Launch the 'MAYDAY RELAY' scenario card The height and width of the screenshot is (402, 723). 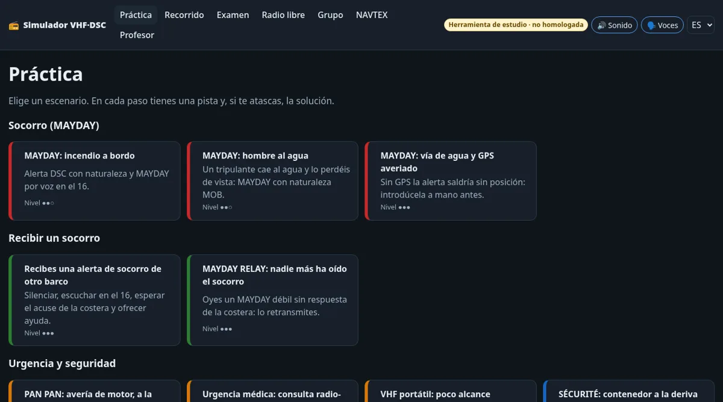point(272,300)
